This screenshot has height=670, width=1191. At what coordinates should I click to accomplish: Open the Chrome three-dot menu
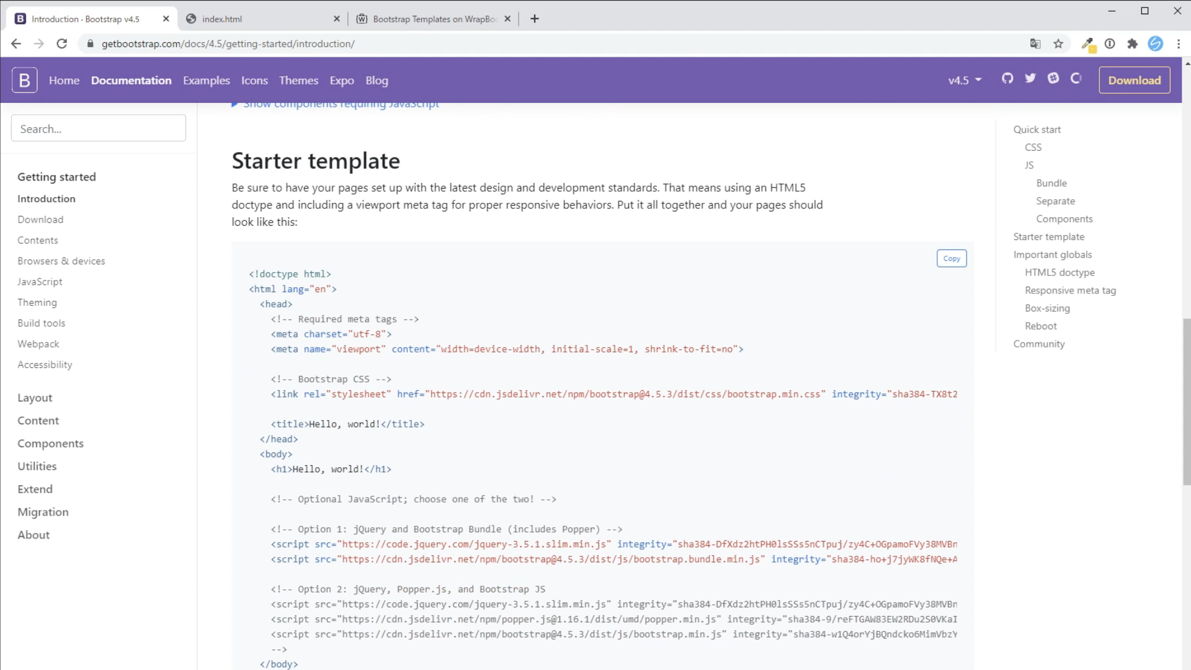tap(1178, 43)
